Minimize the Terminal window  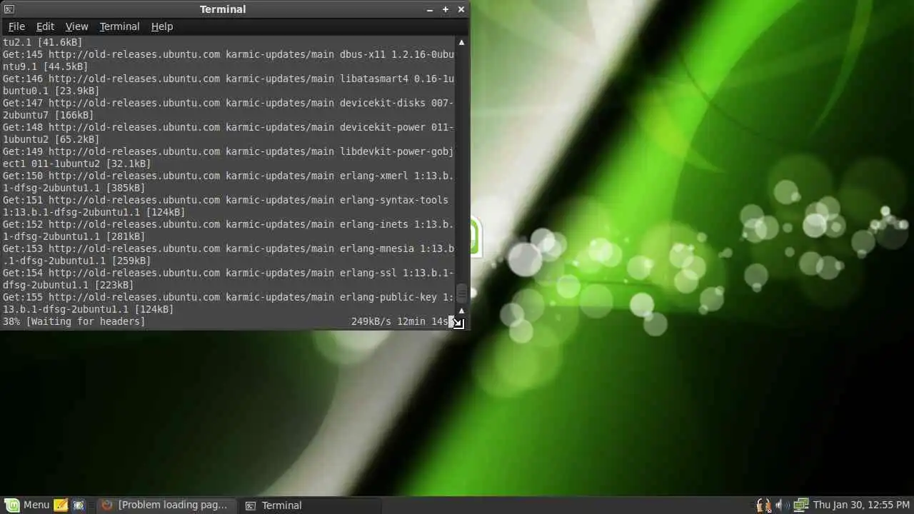point(430,9)
